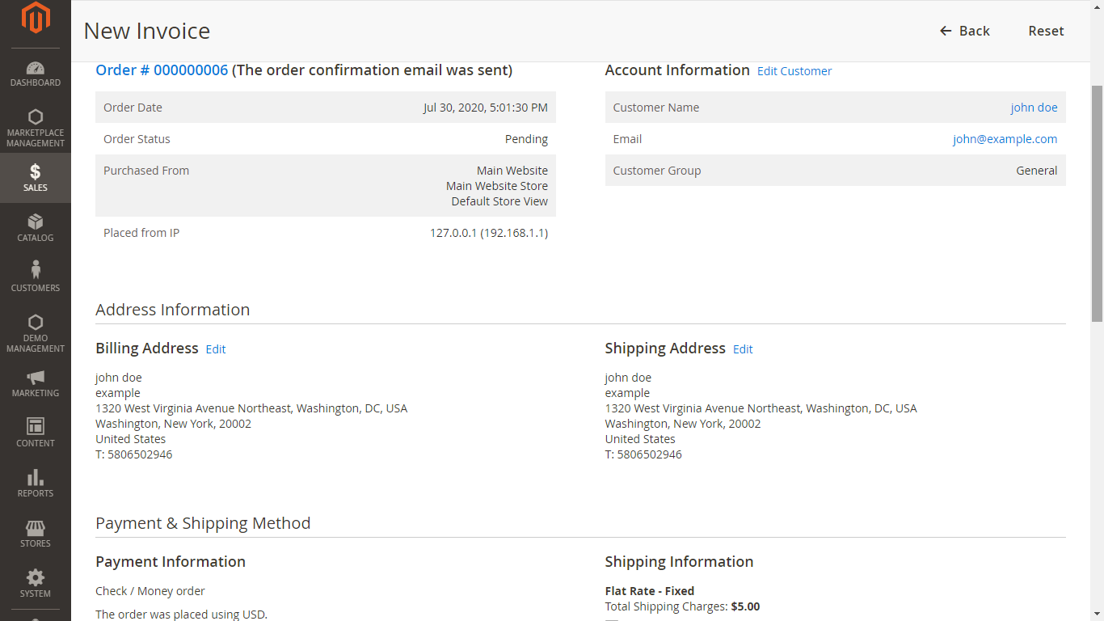The width and height of the screenshot is (1104, 621).
Task: Open the Content sidebar icon
Action: (x=36, y=426)
